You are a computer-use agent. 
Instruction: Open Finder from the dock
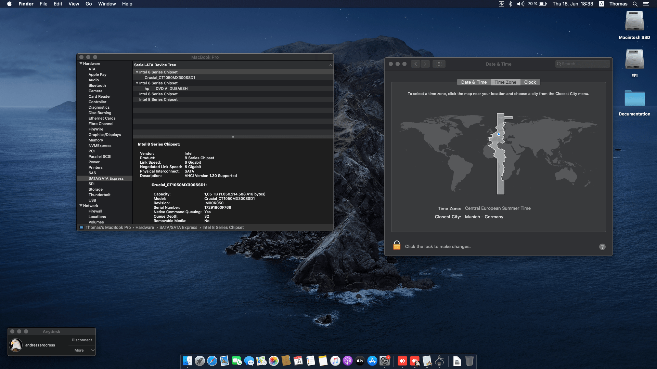(188, 361)
